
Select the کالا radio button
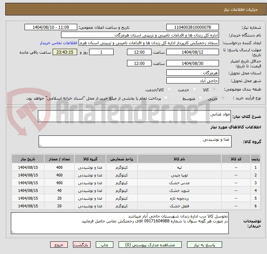click(214, 89)
